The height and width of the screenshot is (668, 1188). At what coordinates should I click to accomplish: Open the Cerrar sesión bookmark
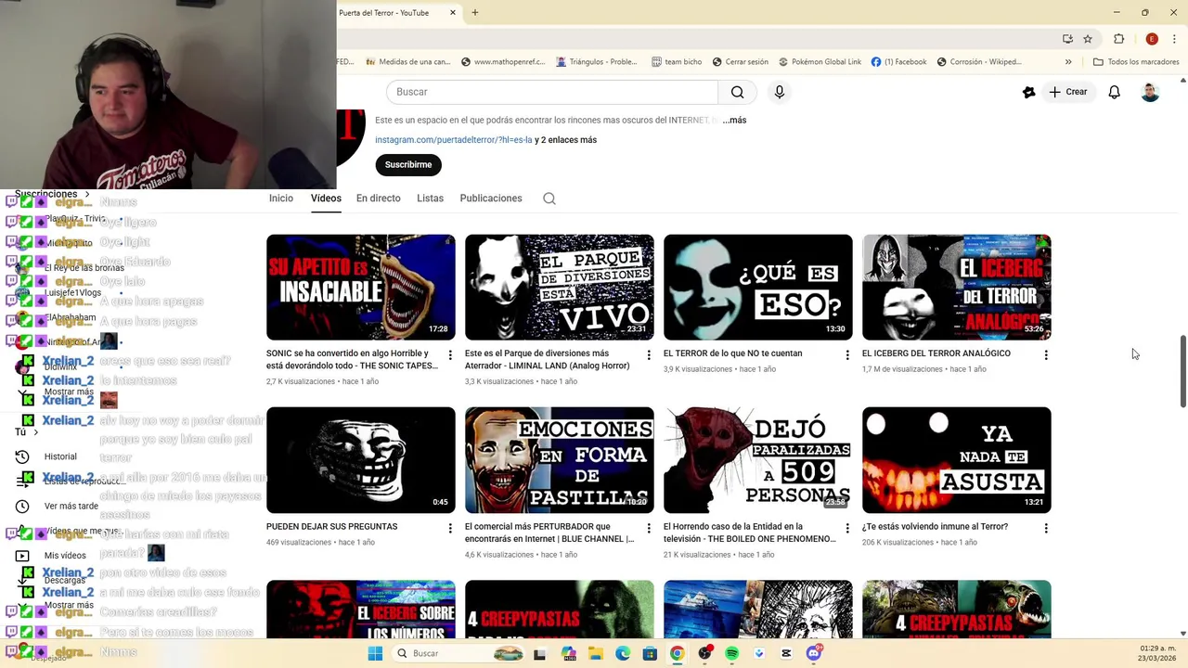741,62
